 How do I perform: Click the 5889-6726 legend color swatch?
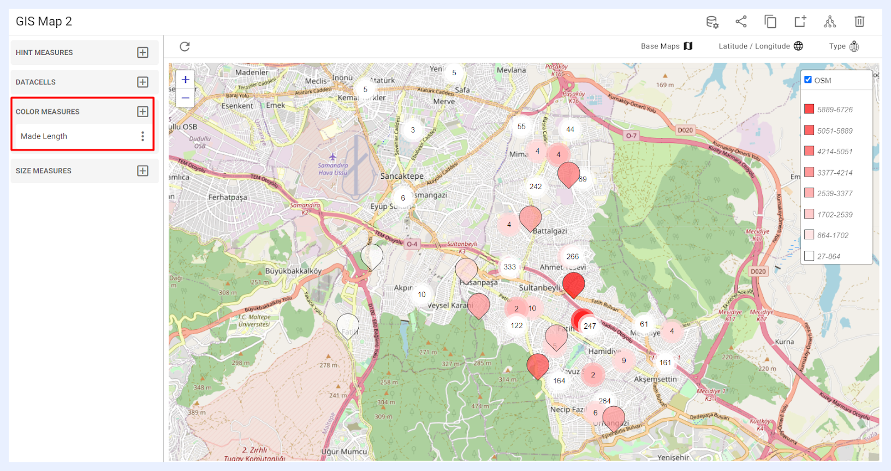pyautogui.click(x=809, y=109)
